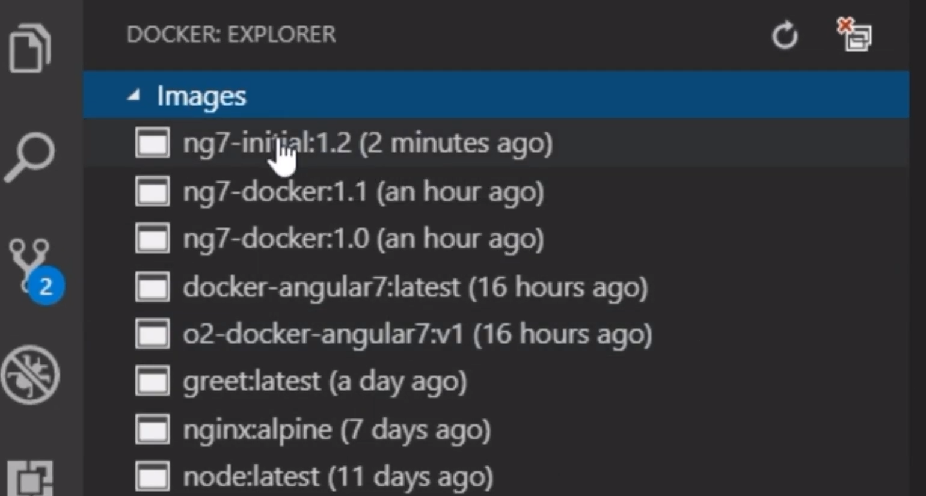
Task: Select the Images section header
Action: [x=496, y=94]
